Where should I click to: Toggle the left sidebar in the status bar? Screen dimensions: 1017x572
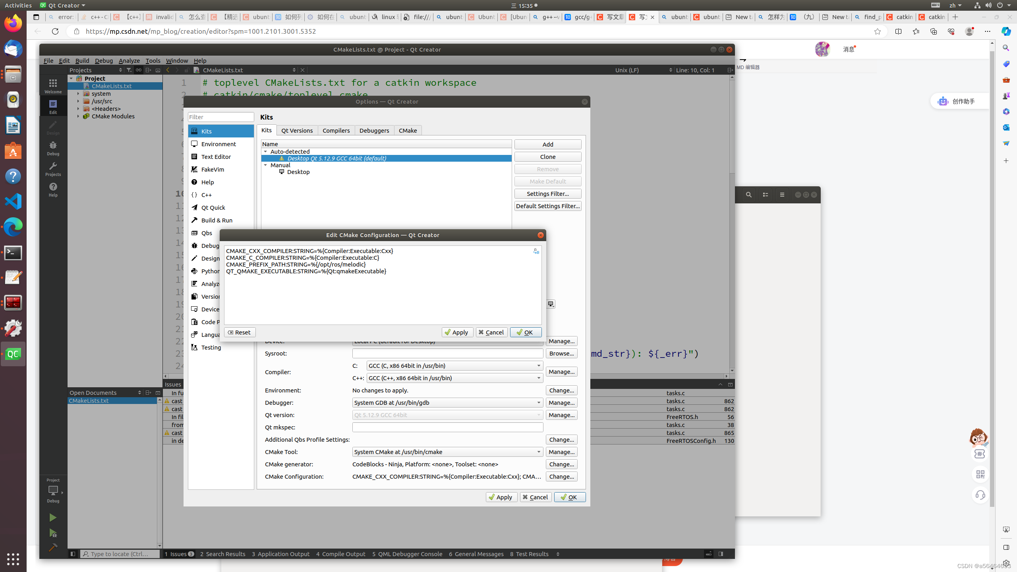[73, 554]
